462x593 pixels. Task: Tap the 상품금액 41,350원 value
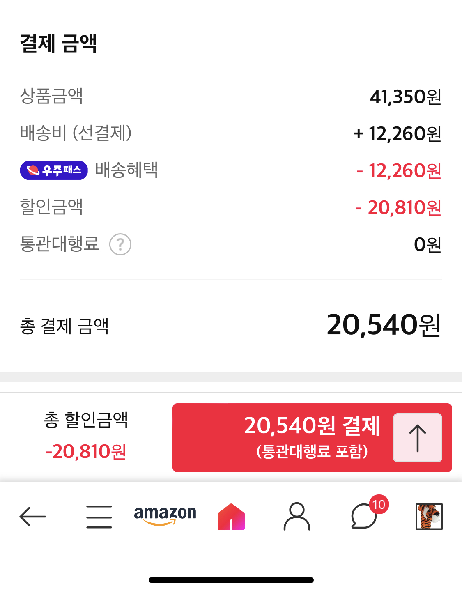[x=405, y=97]
